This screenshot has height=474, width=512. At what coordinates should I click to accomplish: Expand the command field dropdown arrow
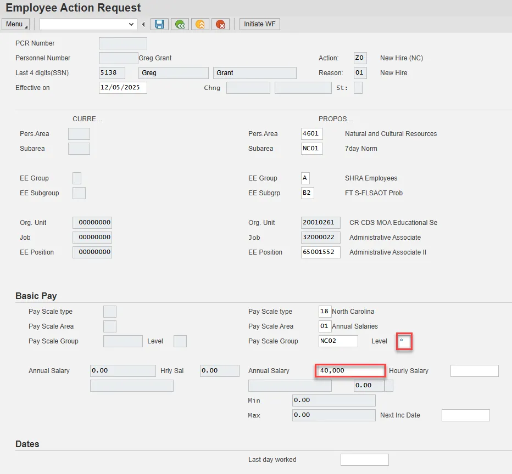(x=131, y=24)
